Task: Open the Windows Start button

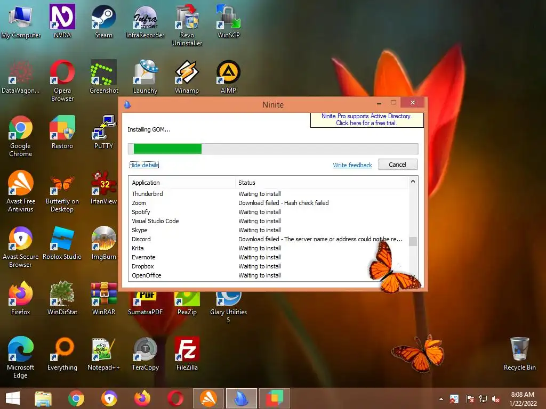Action: click(x=13, y=398)
